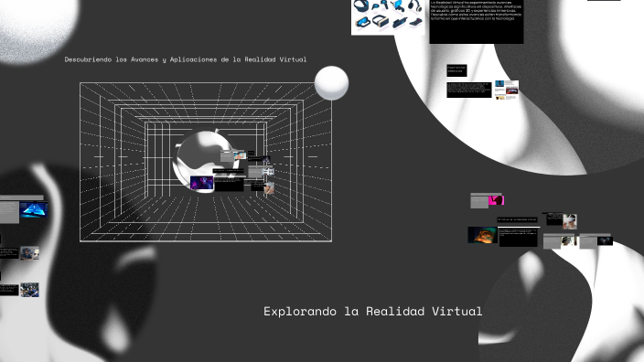Screen dimensions: 644x362
Task: Open the collage image with blue and red photos
Action: 507,90
